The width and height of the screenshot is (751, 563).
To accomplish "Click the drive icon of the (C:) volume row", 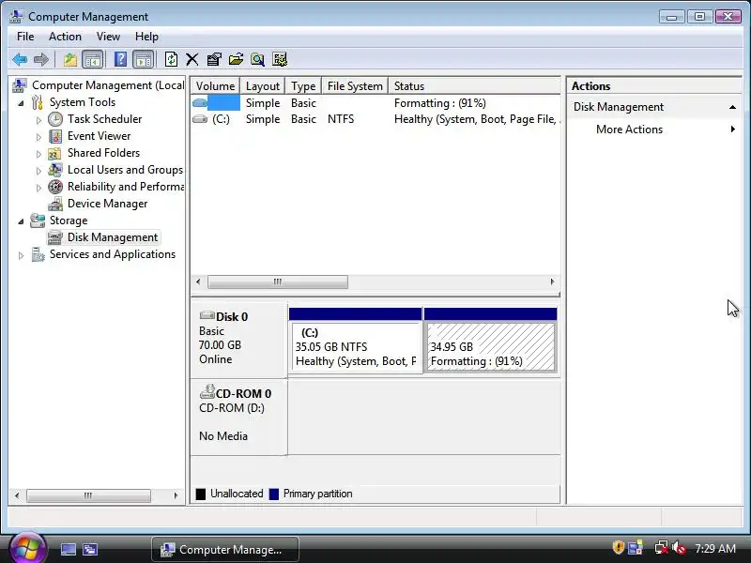I will [200, 119].
